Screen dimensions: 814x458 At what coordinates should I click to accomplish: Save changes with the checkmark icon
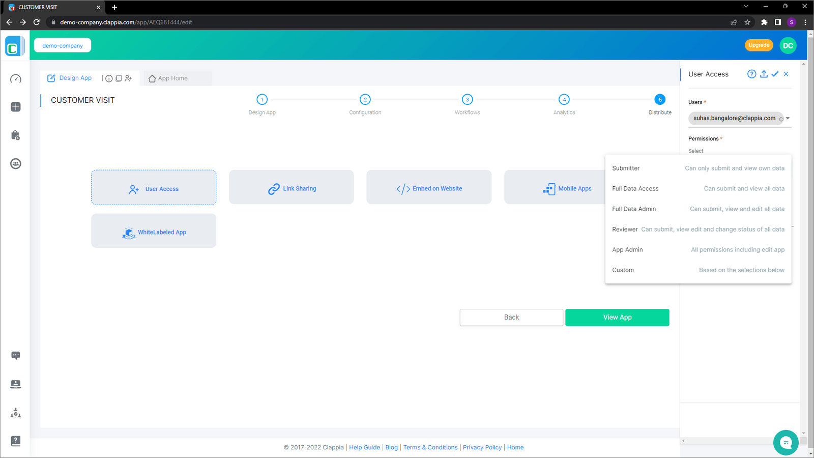(775, 74)
